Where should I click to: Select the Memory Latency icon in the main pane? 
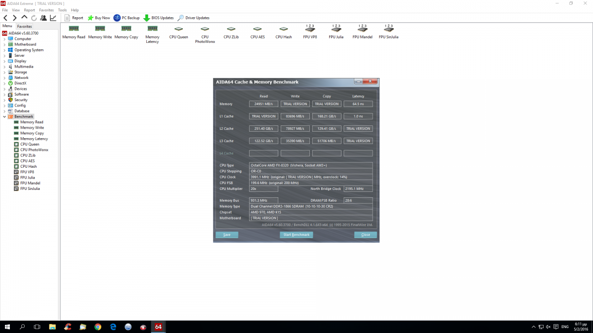point(152,34)
